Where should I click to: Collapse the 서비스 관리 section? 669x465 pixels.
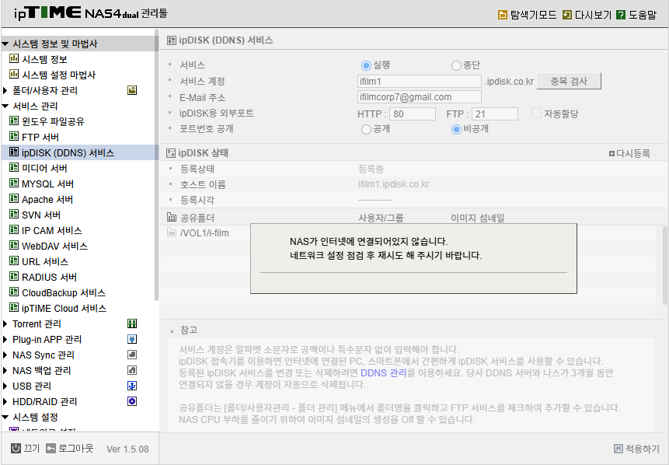click(x=5, y=106)
